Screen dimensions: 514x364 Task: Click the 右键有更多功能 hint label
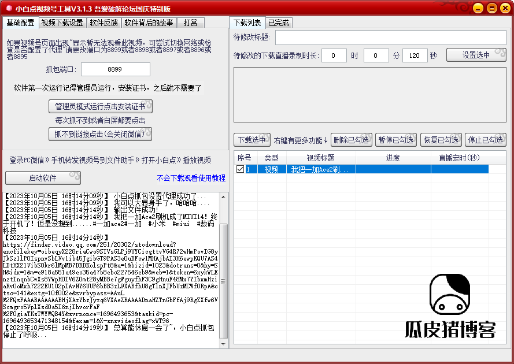[x=301, y=140]
